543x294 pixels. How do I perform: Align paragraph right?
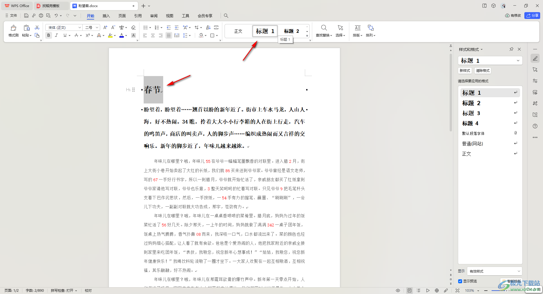point(161,35)
